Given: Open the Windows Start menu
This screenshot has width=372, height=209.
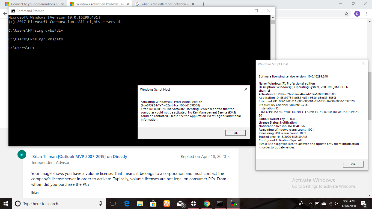Looking at the screenshot, I should click(x=6, y=204).
